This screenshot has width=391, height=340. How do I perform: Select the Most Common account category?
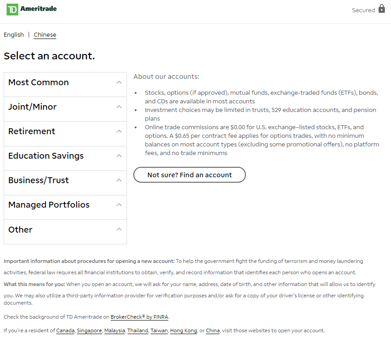(65, 85)
